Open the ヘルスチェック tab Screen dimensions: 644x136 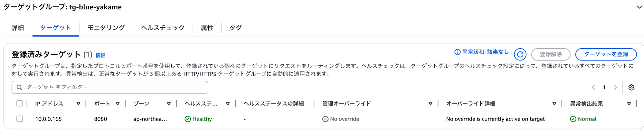(x=163, y=28)
